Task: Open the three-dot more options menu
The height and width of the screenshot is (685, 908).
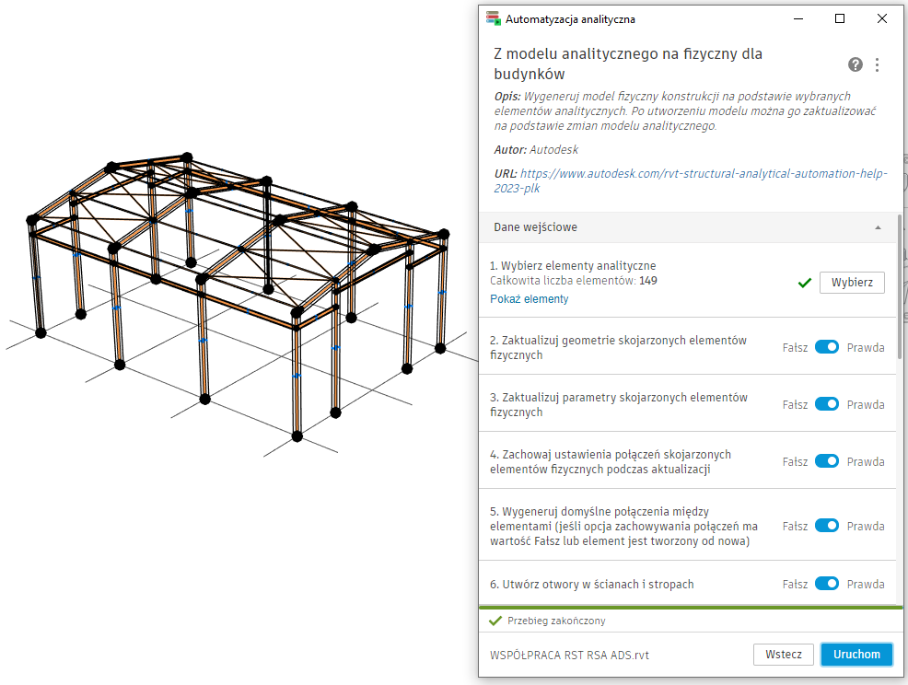Action: [x=877, y=64]
